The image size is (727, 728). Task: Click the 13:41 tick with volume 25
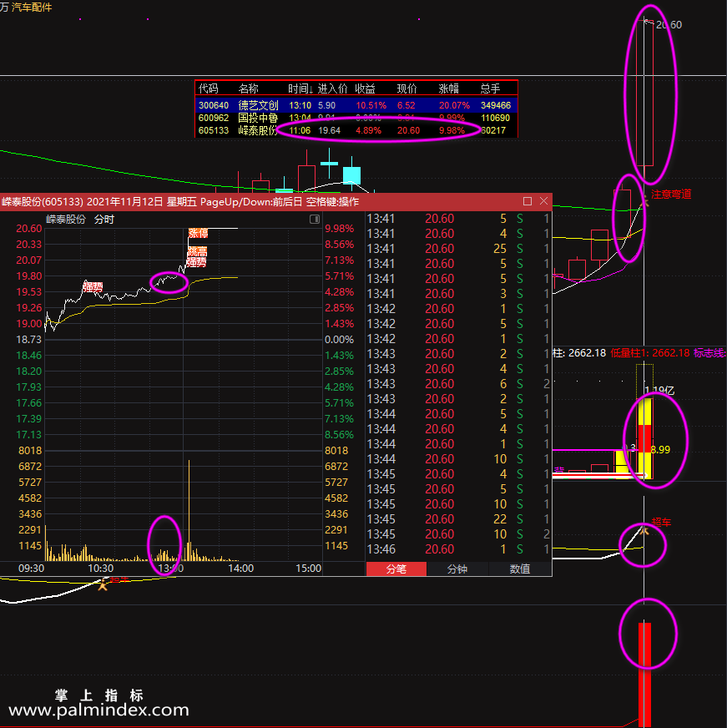[458, 249]
